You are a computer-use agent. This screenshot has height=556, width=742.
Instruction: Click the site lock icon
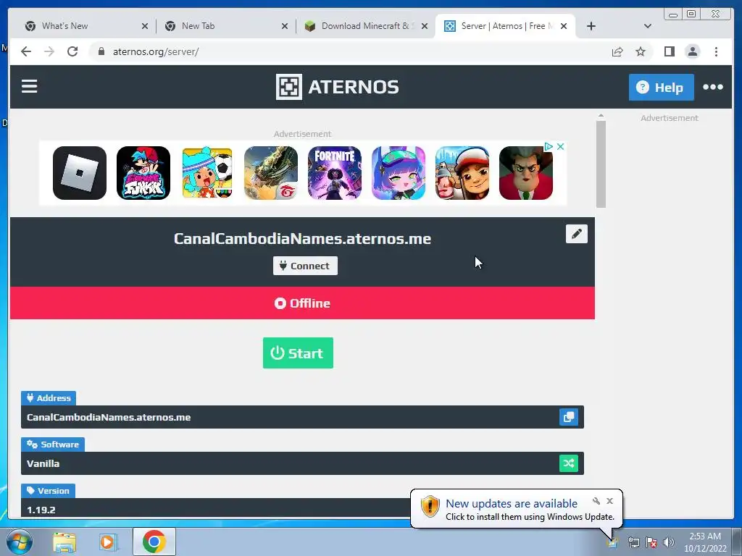(101, 51)
